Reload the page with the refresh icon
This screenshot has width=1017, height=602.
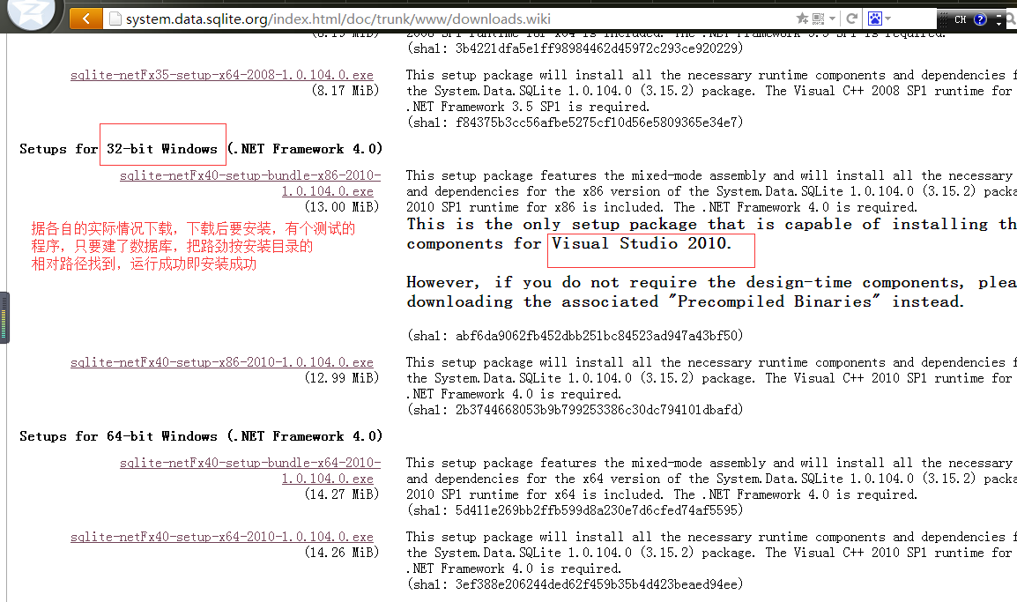pyautogui.click(x=852, y=19)
